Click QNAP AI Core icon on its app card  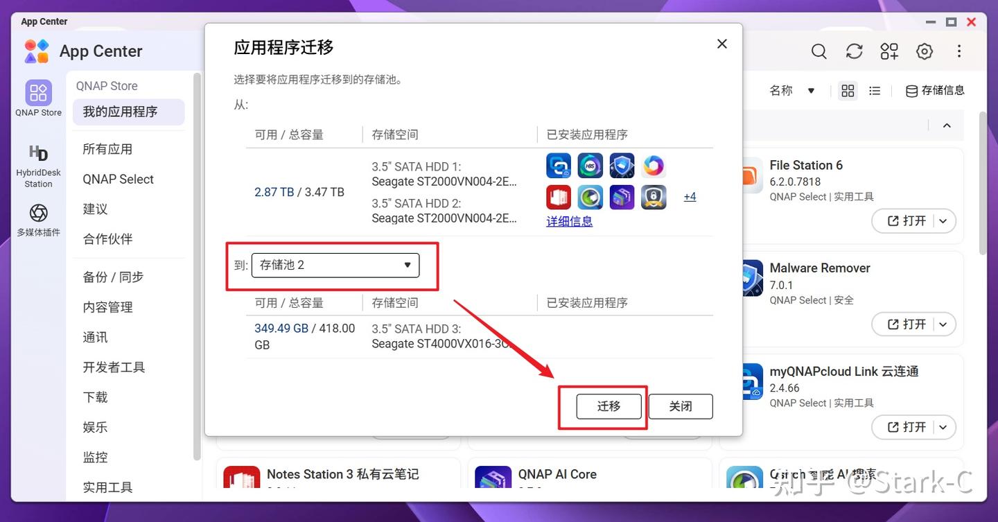point(493,478)
